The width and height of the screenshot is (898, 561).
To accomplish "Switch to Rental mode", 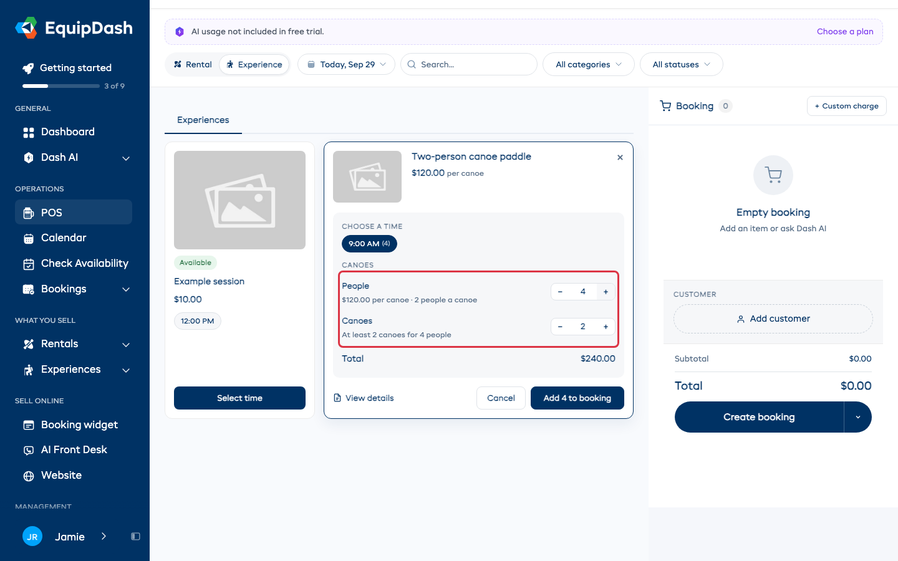I will pos(193,64).
